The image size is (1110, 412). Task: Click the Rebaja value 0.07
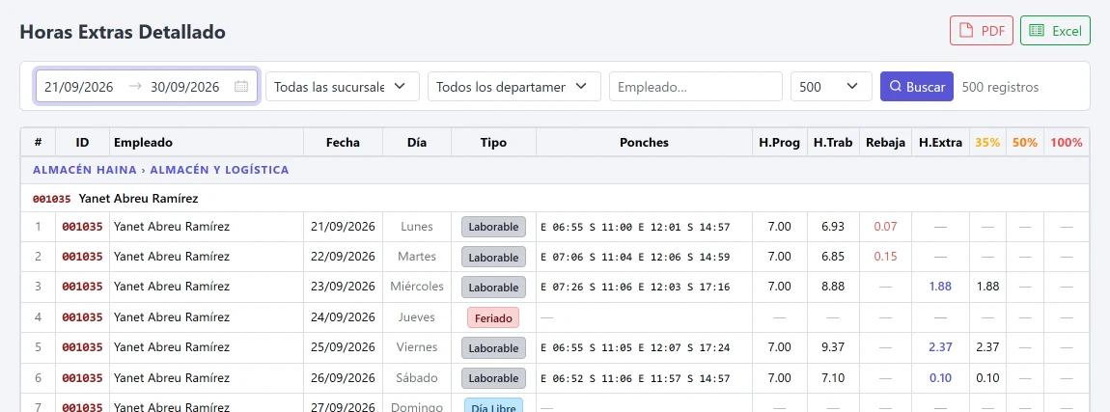886,227
